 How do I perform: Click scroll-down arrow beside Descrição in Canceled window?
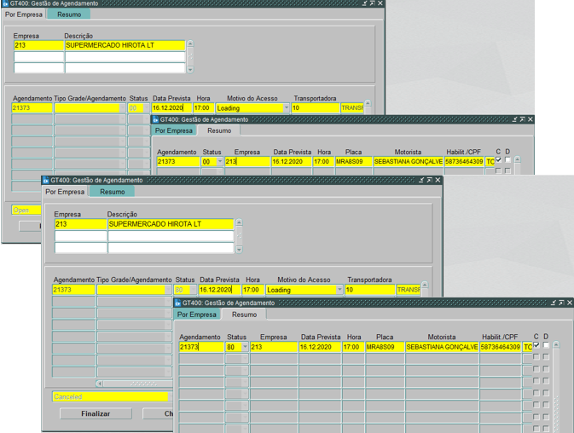click(x=239, y=250)
